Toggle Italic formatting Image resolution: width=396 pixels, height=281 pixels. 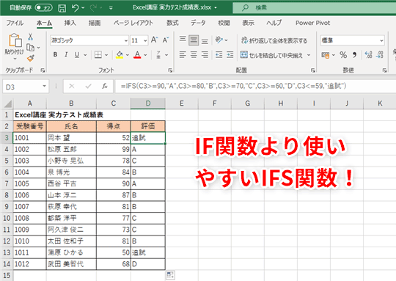[x=66, y=54]
